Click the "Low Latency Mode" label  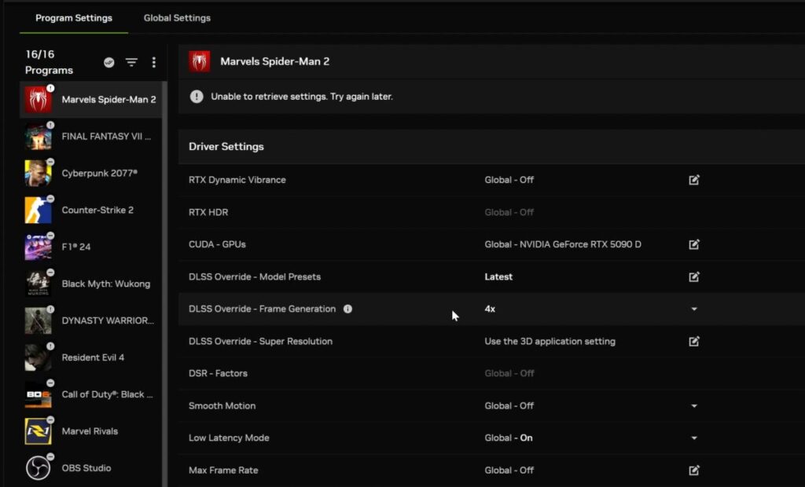(x=229, y=438)
